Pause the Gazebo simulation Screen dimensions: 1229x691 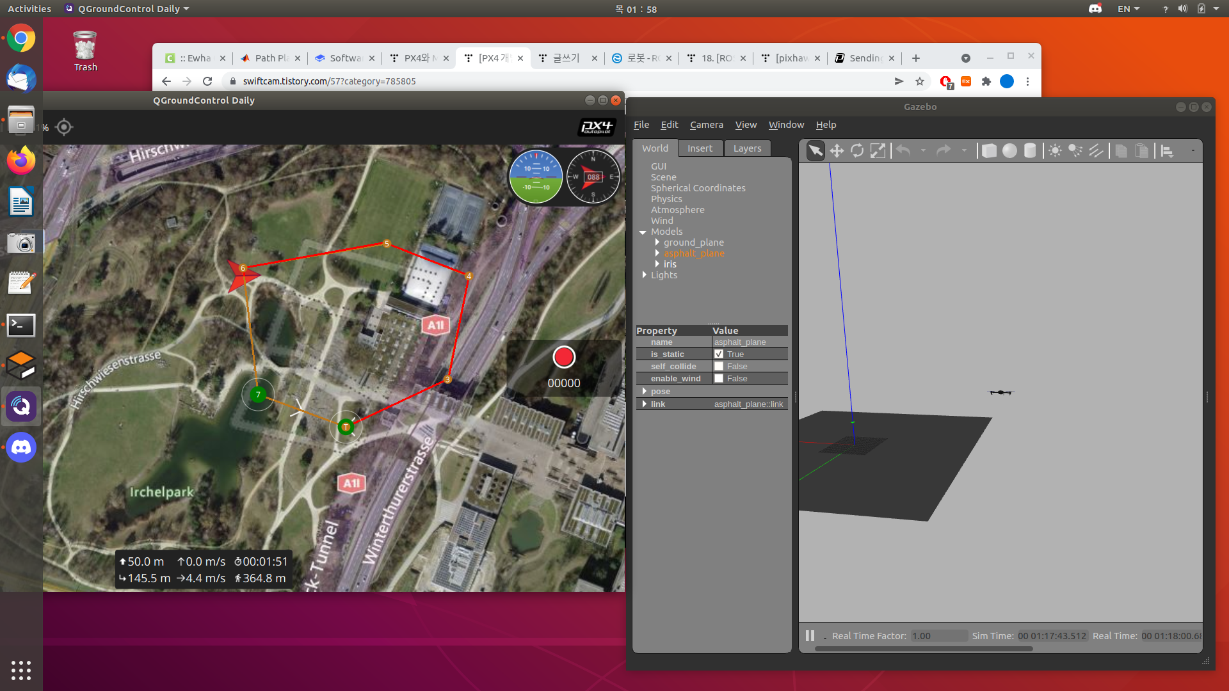pos(810,635)
